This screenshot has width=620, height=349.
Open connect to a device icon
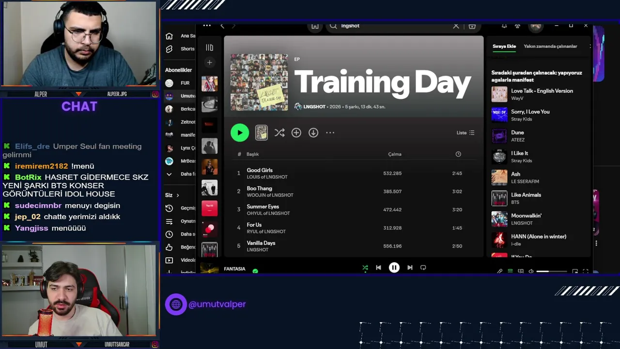point(521,271)
